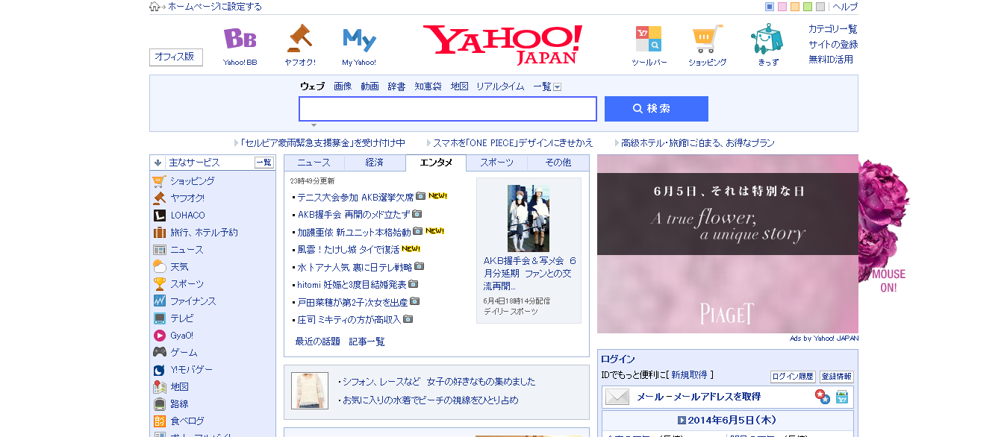1007x437 pixels.
Task: Open headline hitomi 妊娠と3度目結婚発表
Action: pyautogui.click(x=352, y=285)
